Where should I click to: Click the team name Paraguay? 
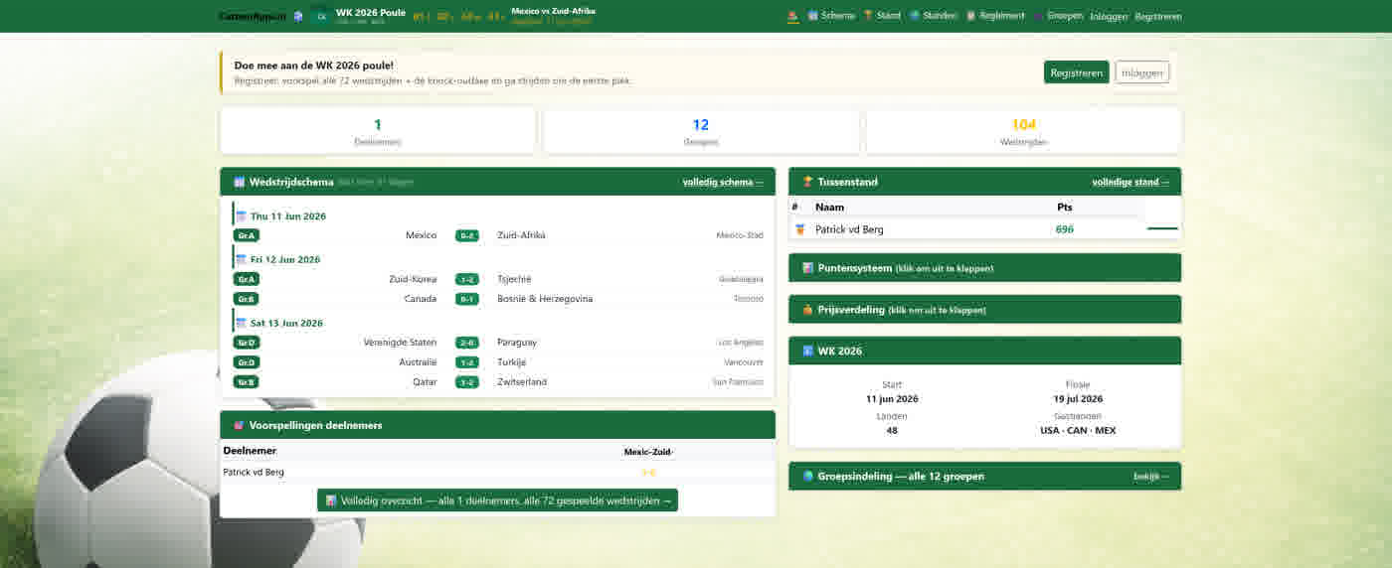click(517, 343)
